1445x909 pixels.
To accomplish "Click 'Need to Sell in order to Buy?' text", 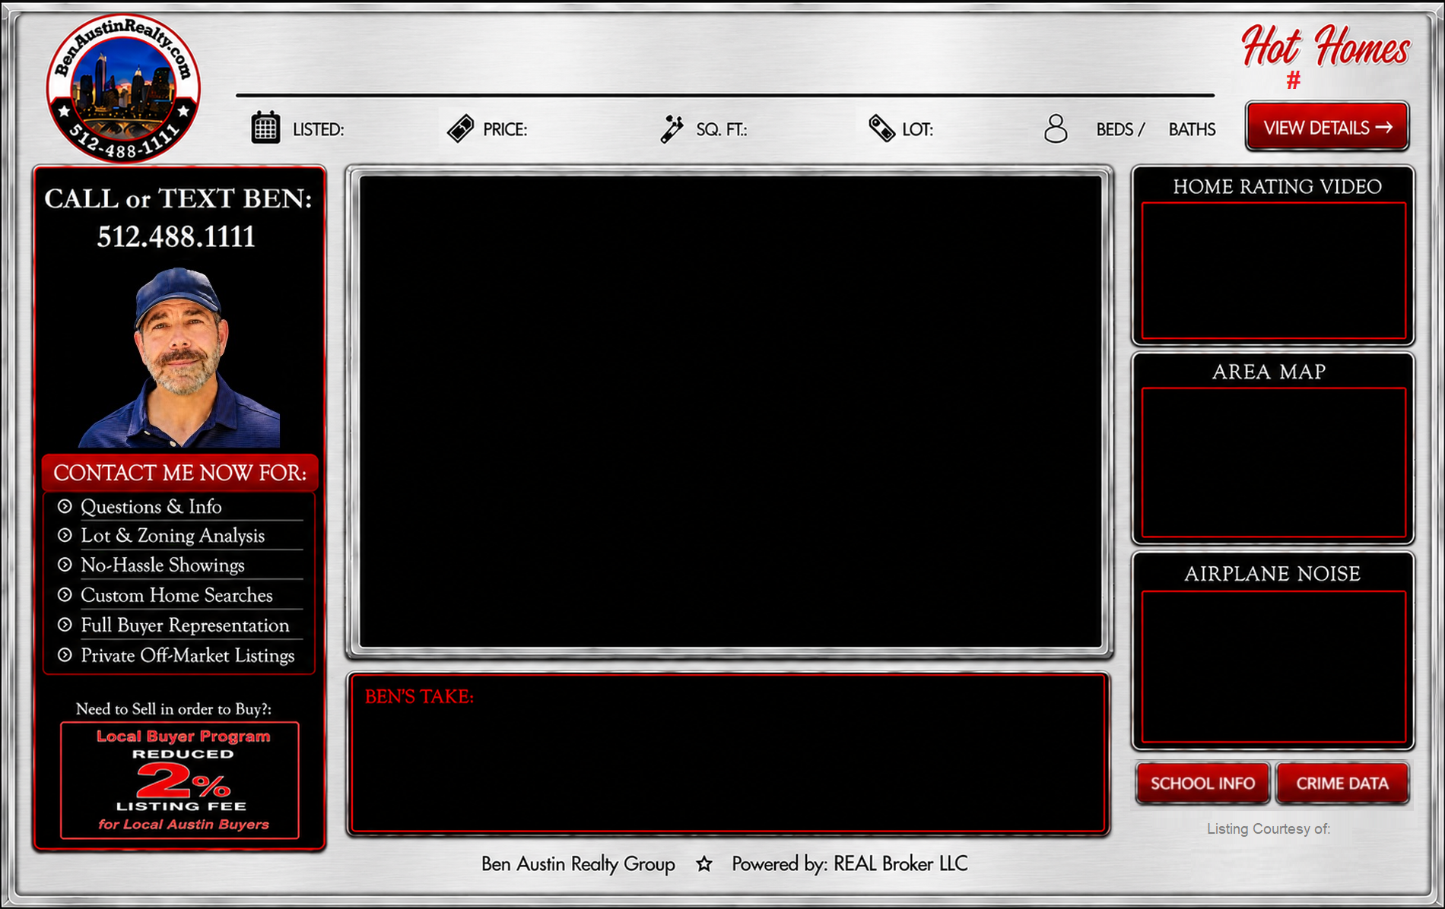I will coord(173,709).
